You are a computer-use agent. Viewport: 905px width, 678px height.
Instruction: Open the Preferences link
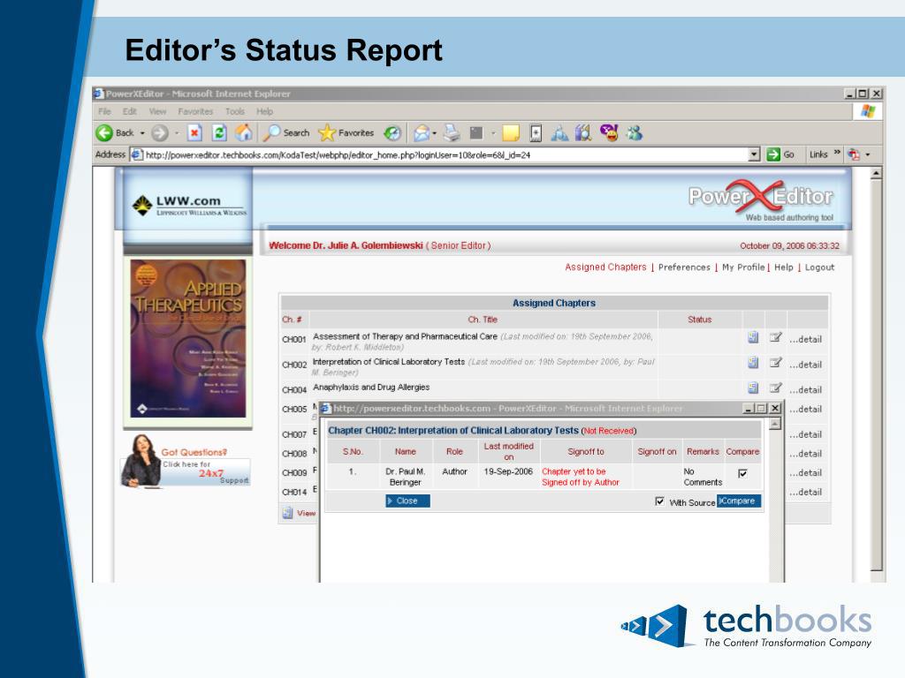tap(685, 267)
